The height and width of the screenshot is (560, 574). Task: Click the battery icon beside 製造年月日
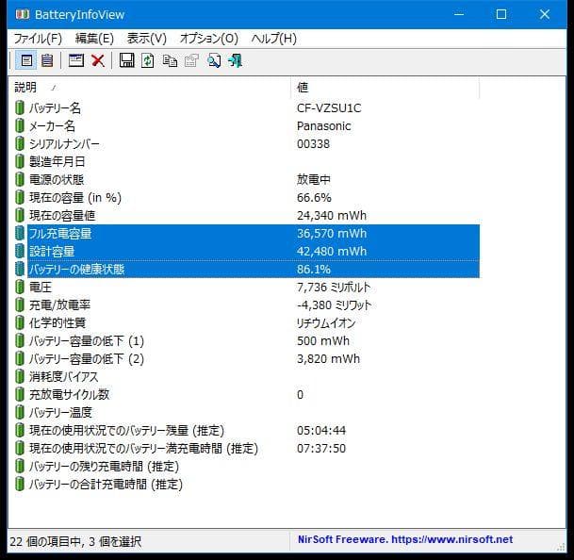click(20, 161)
